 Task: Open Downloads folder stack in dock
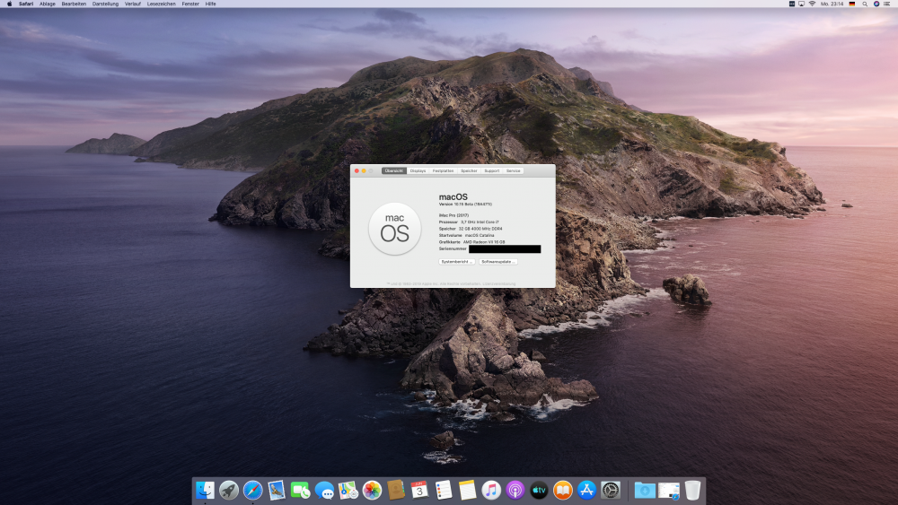click(645, 490)
